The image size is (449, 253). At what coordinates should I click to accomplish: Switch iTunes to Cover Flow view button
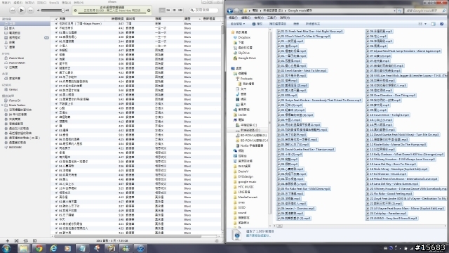click(180, 11)
